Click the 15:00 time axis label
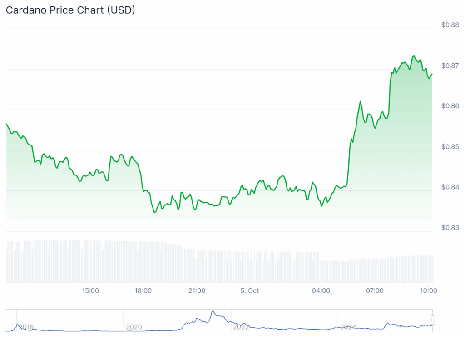The image size is (465, 340). tap(90, 290)
